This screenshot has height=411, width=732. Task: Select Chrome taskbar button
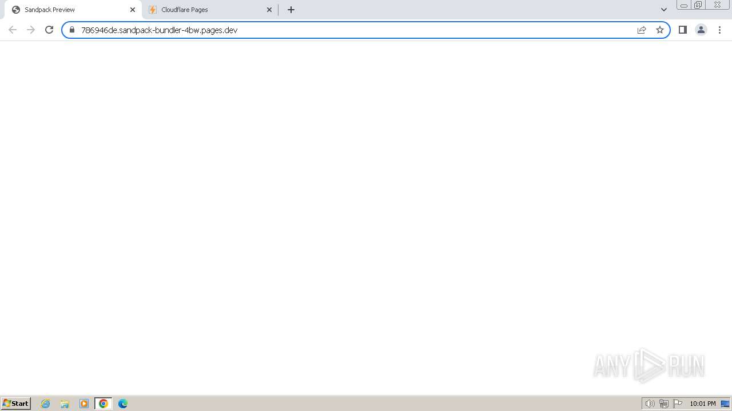[x=104, y=404]
